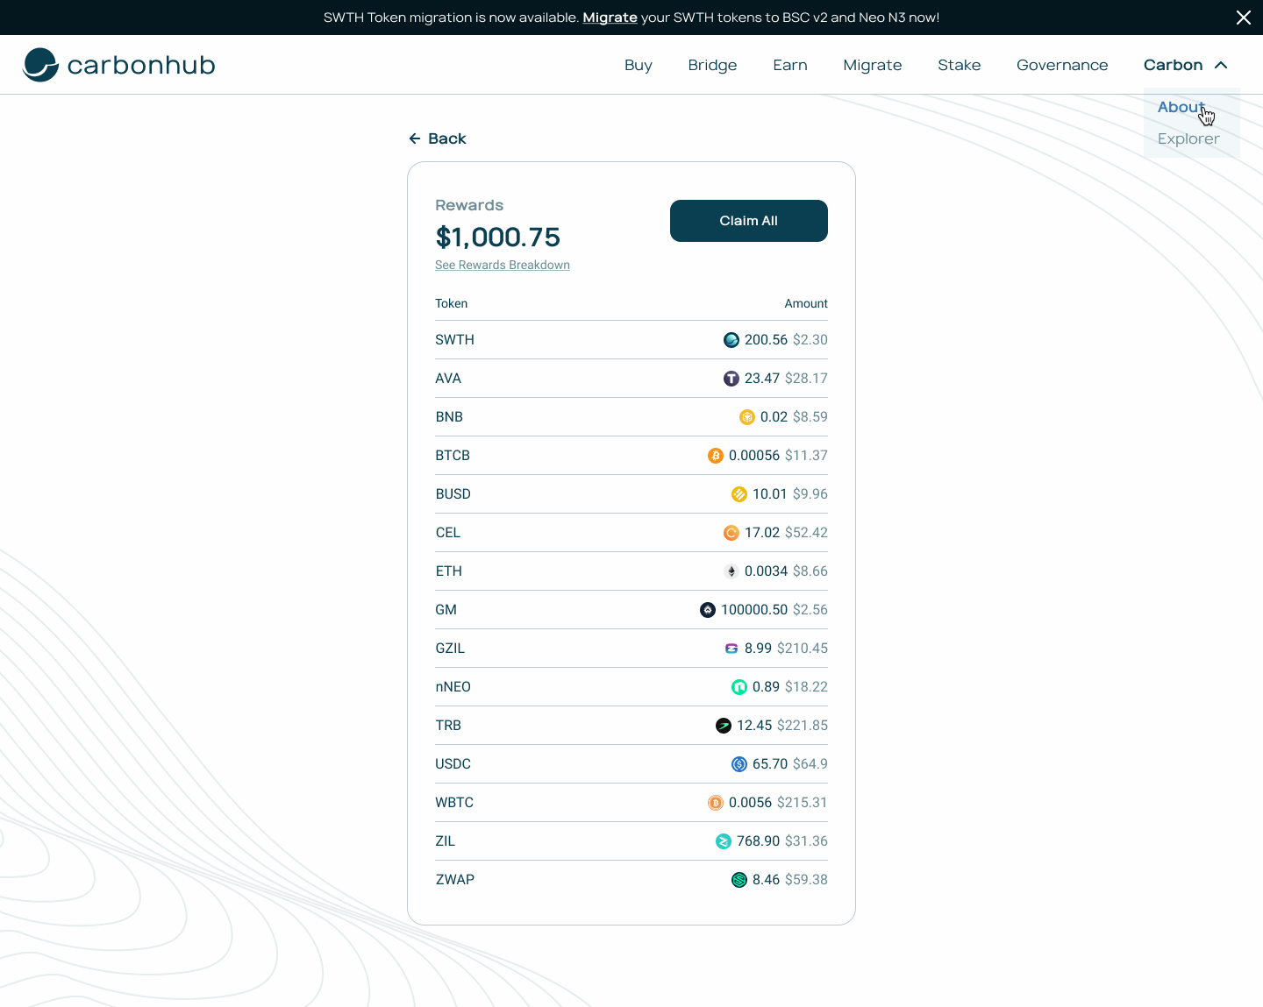This screenshot has height=1007, width=1263.
Task: Click the 65.70 USDC amount
Action: [770, 764]
